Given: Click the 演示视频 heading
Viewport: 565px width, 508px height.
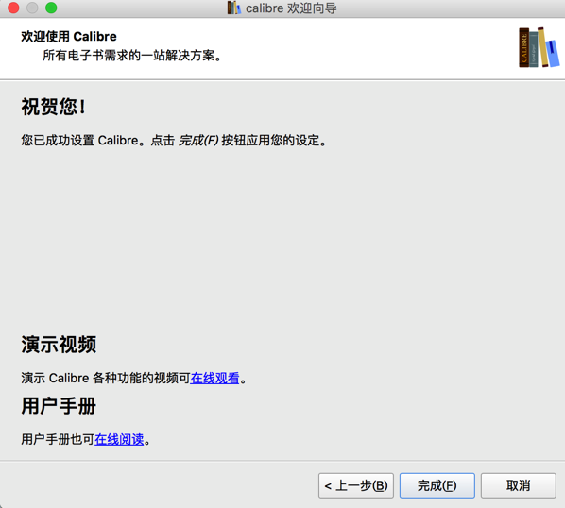Looking at the screenshot, I should 59,345.
